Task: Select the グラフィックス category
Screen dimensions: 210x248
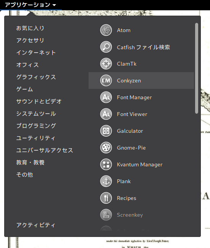Action: tap(36, 77)
